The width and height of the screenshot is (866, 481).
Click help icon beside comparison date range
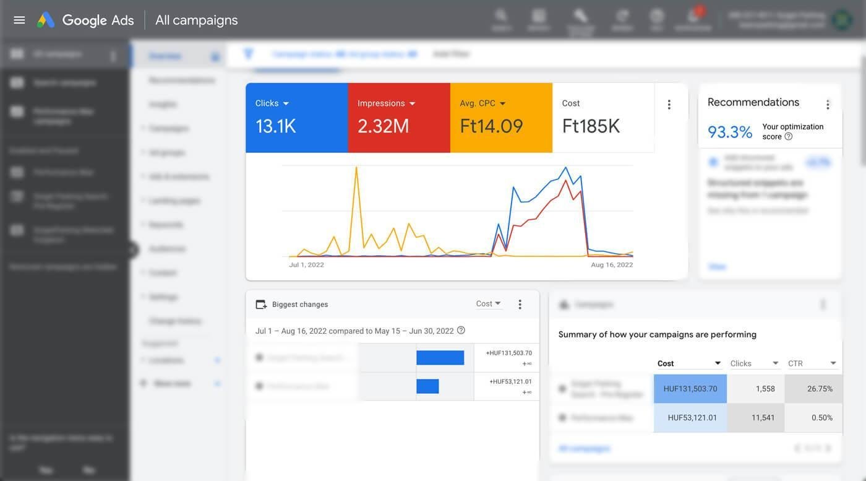(461, 331)
